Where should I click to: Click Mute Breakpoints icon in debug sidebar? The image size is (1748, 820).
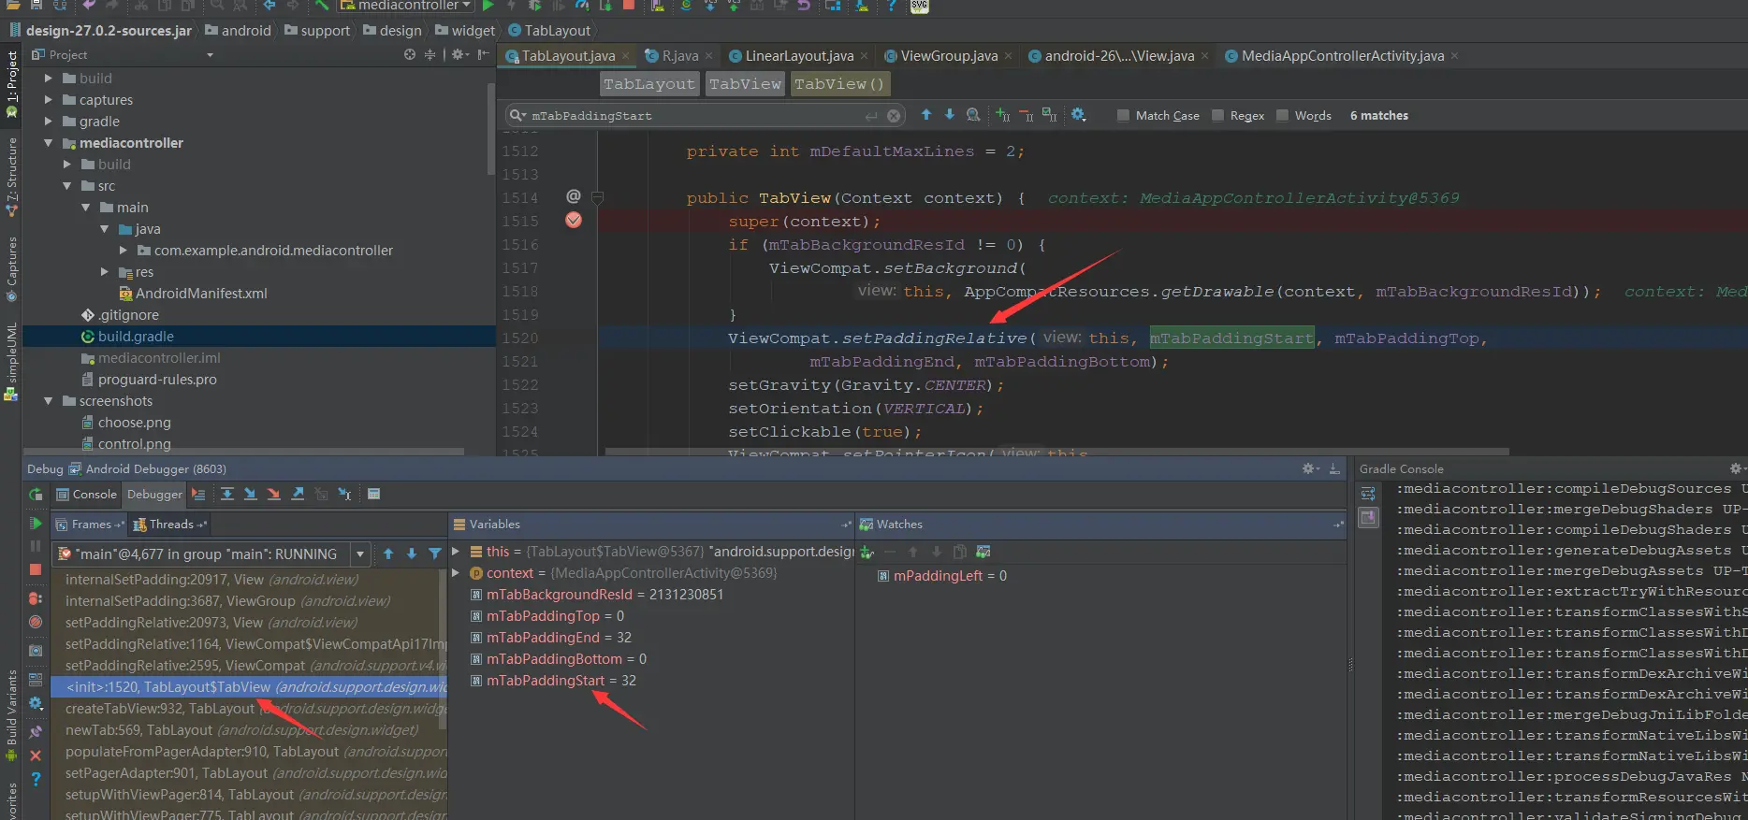36,622
